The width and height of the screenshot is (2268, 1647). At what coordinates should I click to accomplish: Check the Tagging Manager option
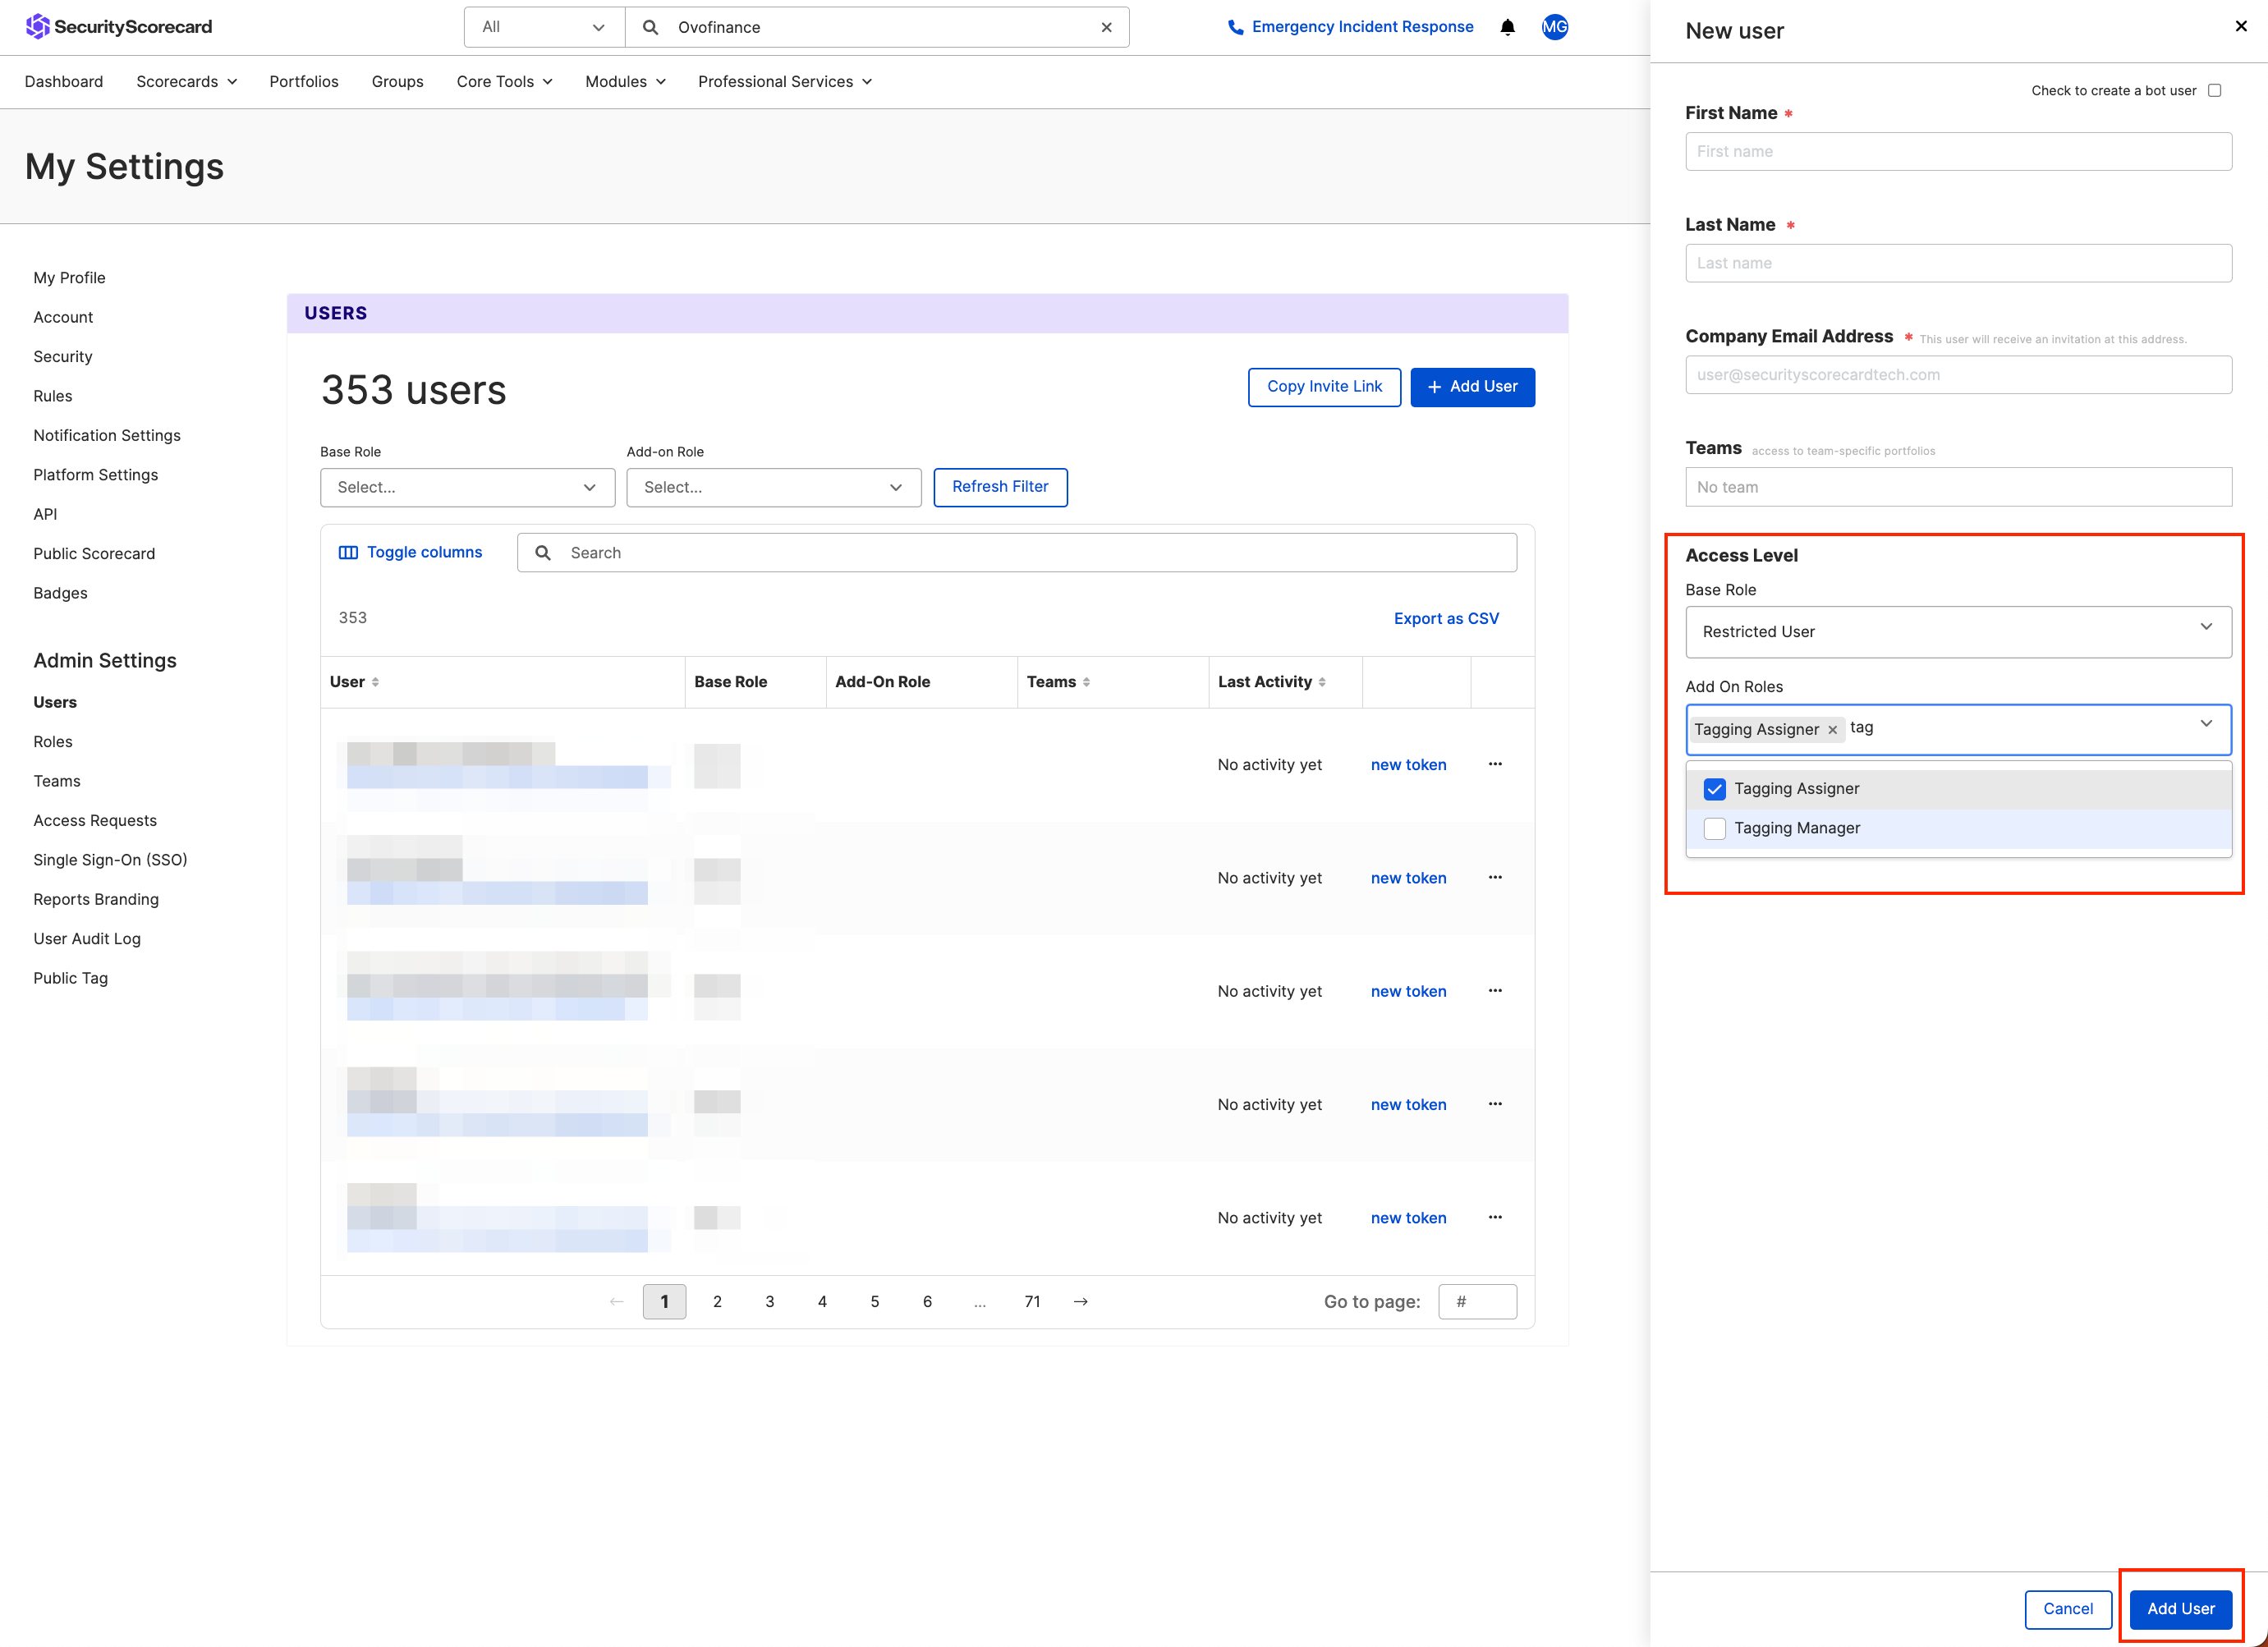pyautogui.click(x=1714, y=828)
